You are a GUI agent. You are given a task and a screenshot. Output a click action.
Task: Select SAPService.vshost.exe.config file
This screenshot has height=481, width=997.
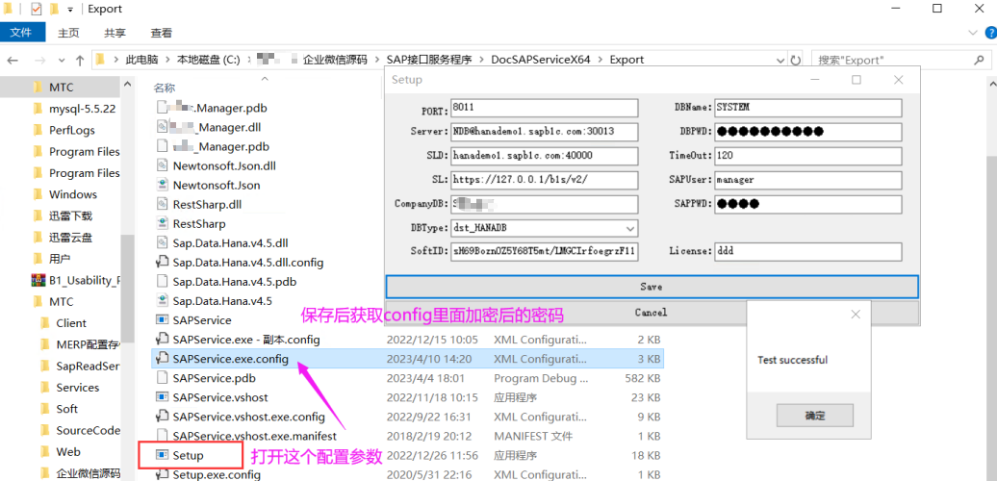pyautogui.click(x=248, y=417)
